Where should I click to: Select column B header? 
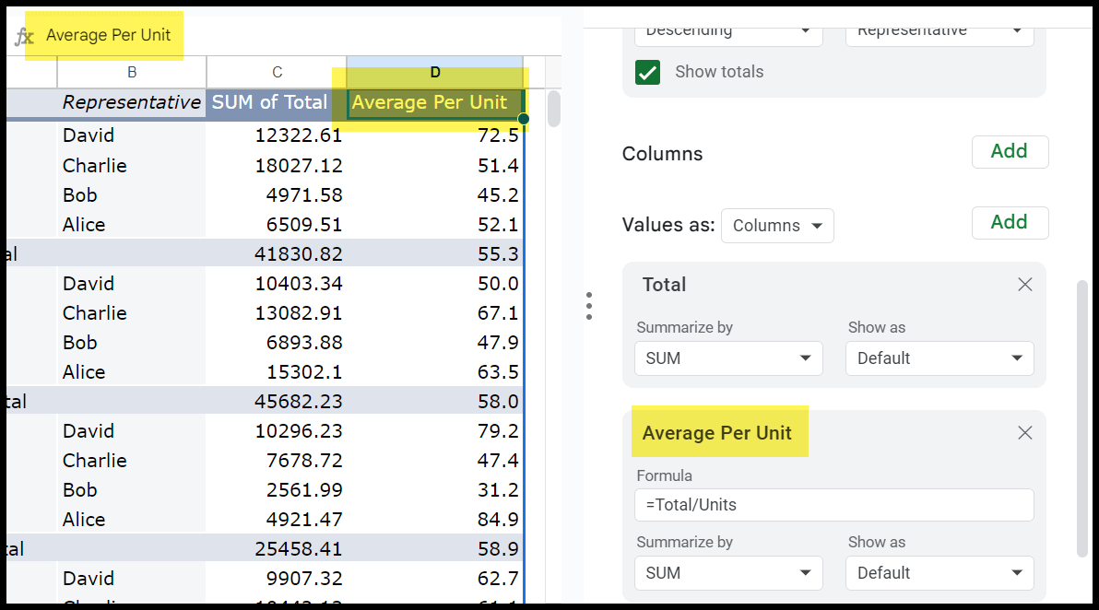132,72
